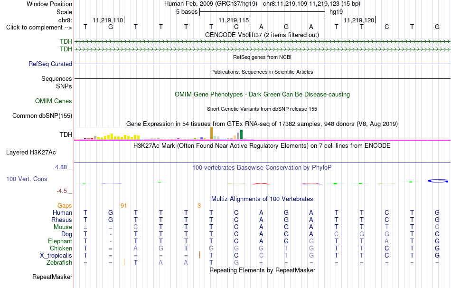Viewport: 451px width, 288px height.
Task: Click the orange insertion mark in X_tropicalis row
Action: 199,255
